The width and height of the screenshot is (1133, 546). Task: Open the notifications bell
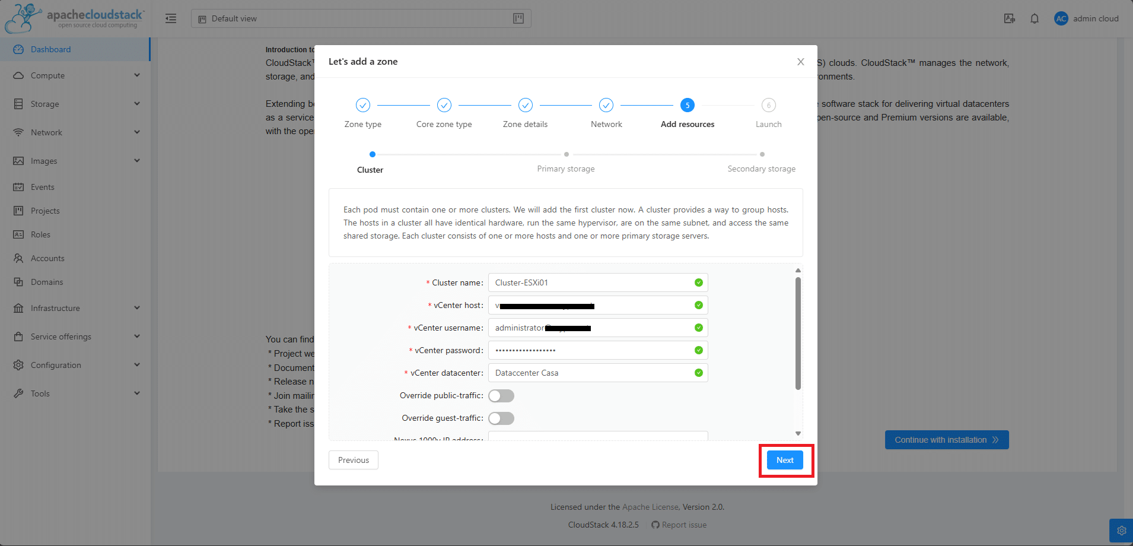pos(1035,18)
